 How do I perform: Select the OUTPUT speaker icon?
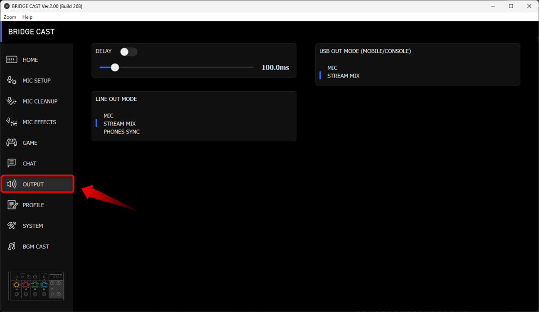12,184
